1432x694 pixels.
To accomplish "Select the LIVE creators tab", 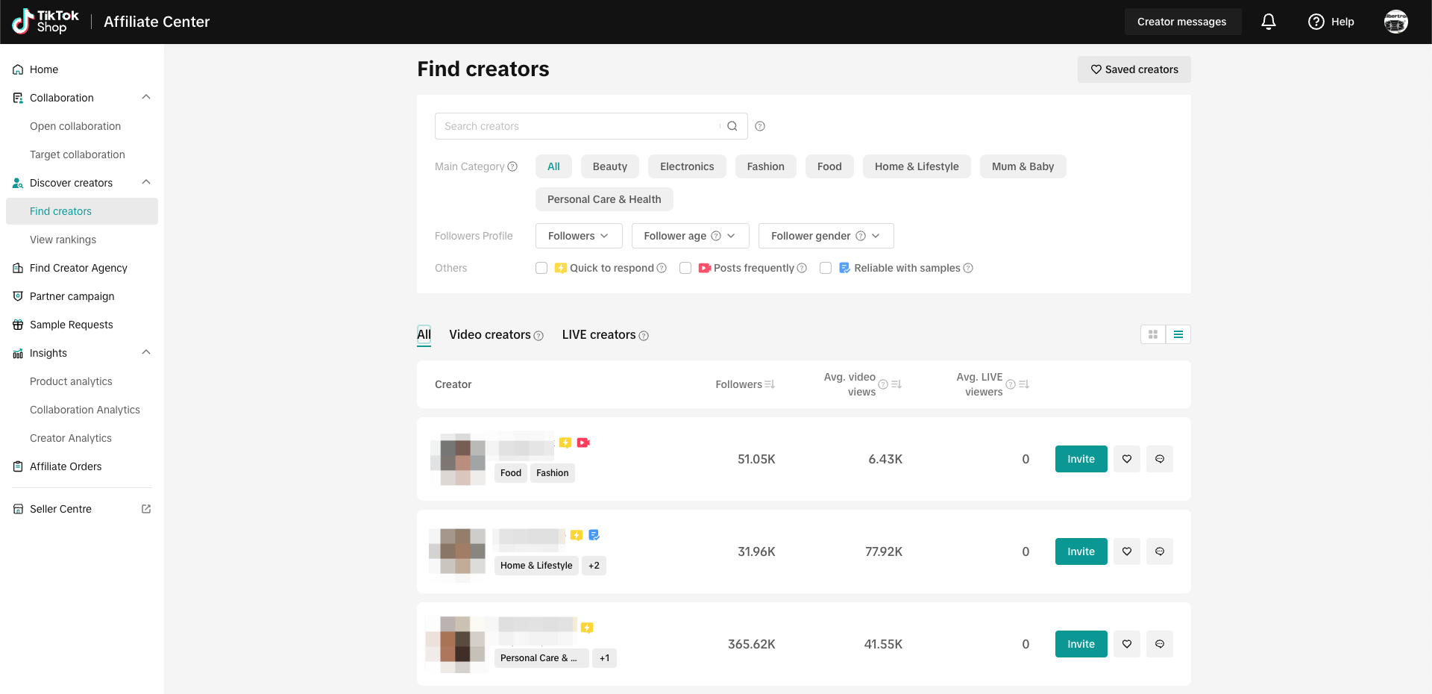I will tap(599, 335).
